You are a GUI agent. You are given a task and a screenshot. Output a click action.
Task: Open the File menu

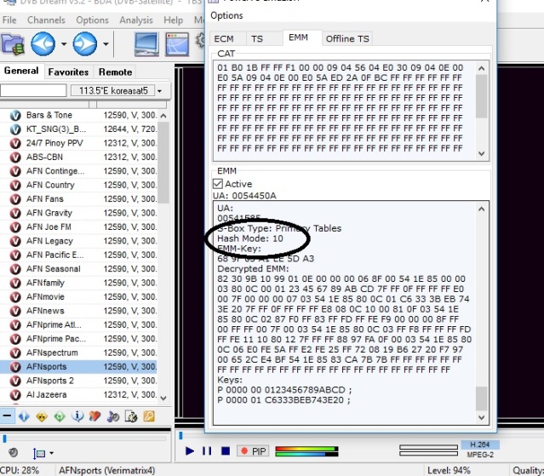[9, 20]
